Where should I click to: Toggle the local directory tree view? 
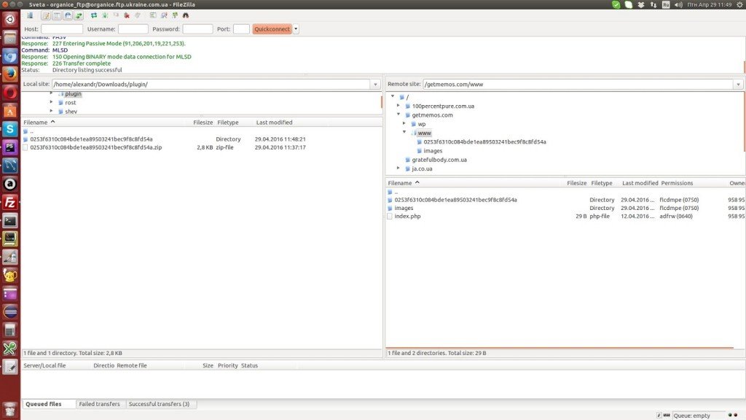[x=57, y=15]
